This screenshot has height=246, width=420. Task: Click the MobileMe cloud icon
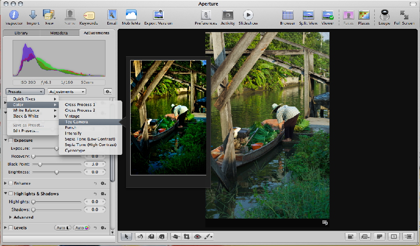point(131,15)
